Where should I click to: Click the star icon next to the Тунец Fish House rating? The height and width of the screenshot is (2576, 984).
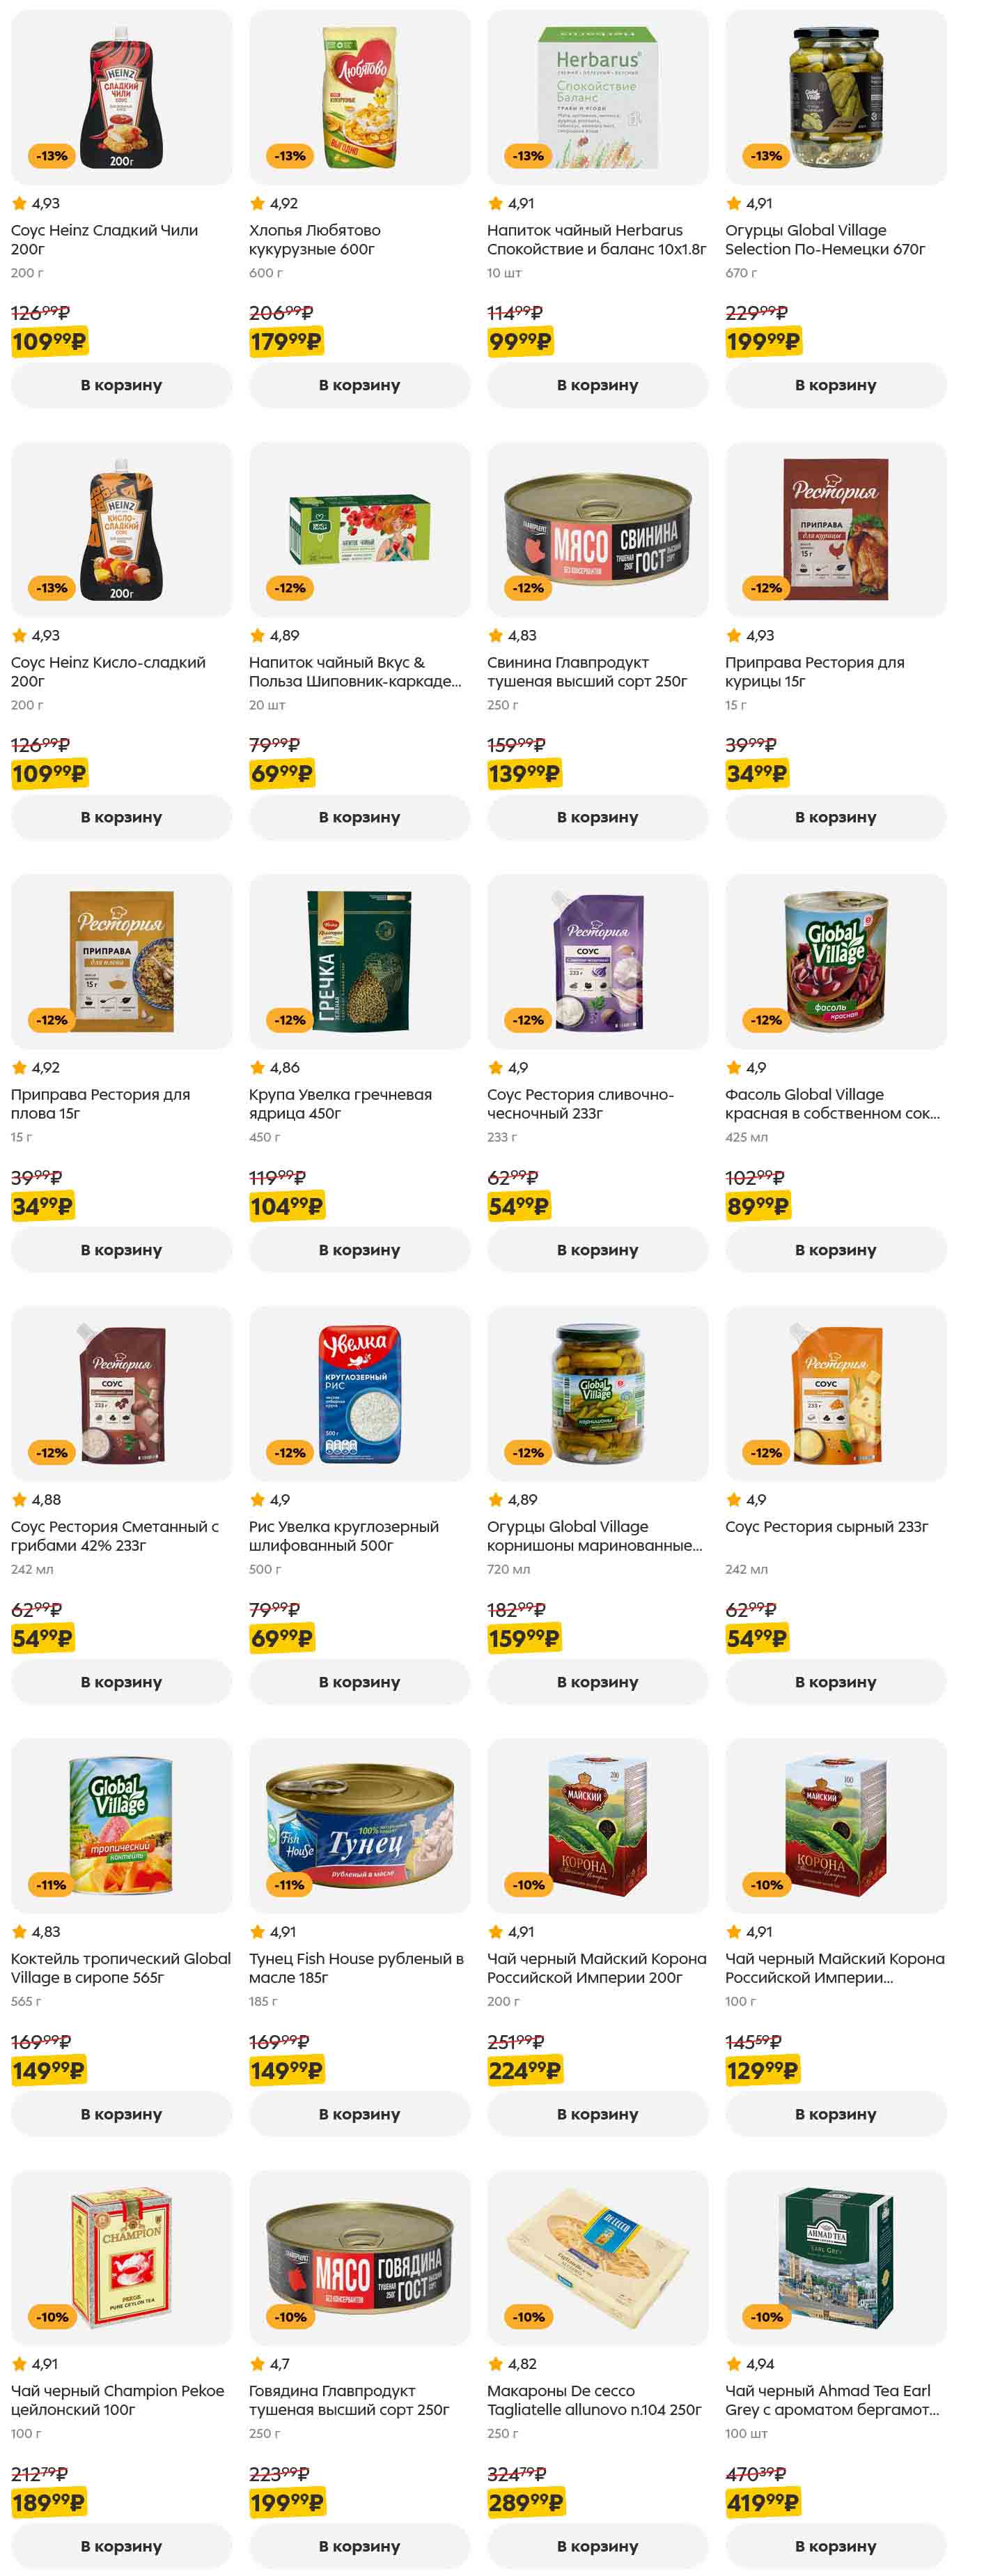point(258,1932)
